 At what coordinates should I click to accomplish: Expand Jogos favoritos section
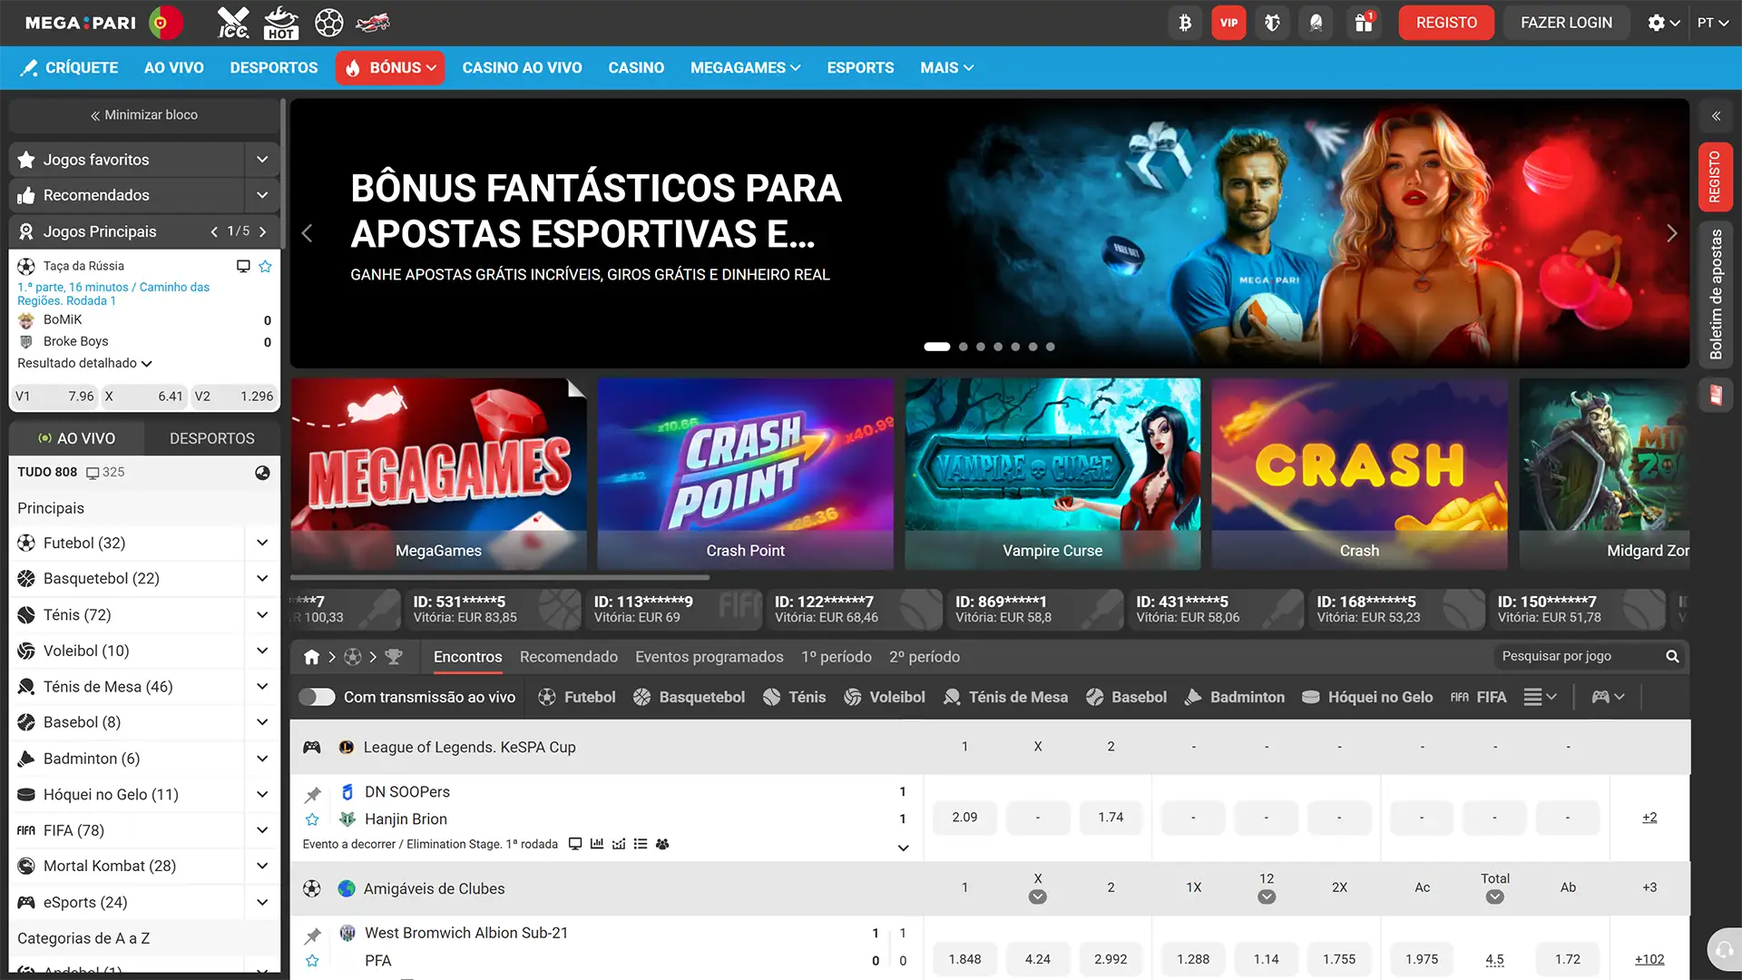262,160
